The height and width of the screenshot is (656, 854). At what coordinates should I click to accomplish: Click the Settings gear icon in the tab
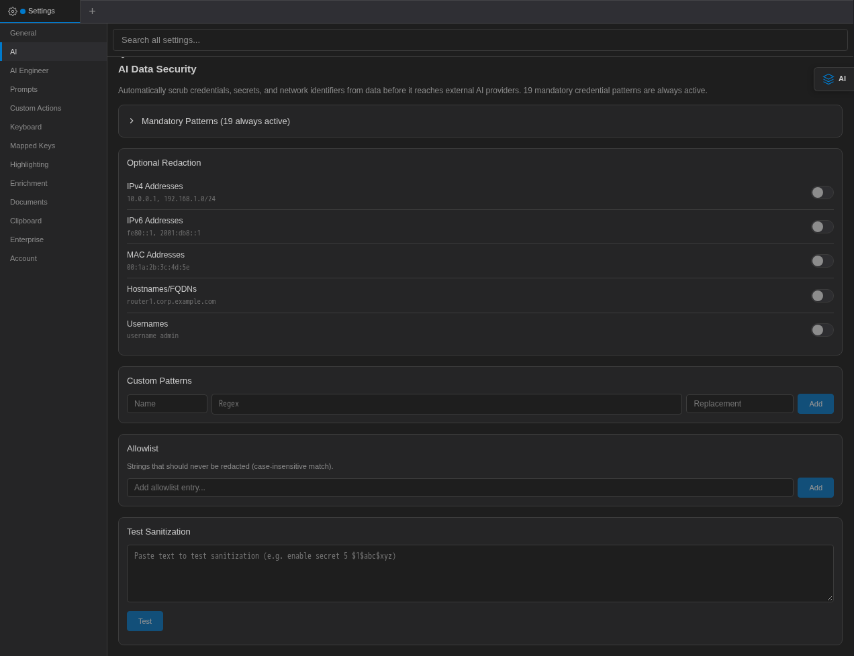coord(12,11)
